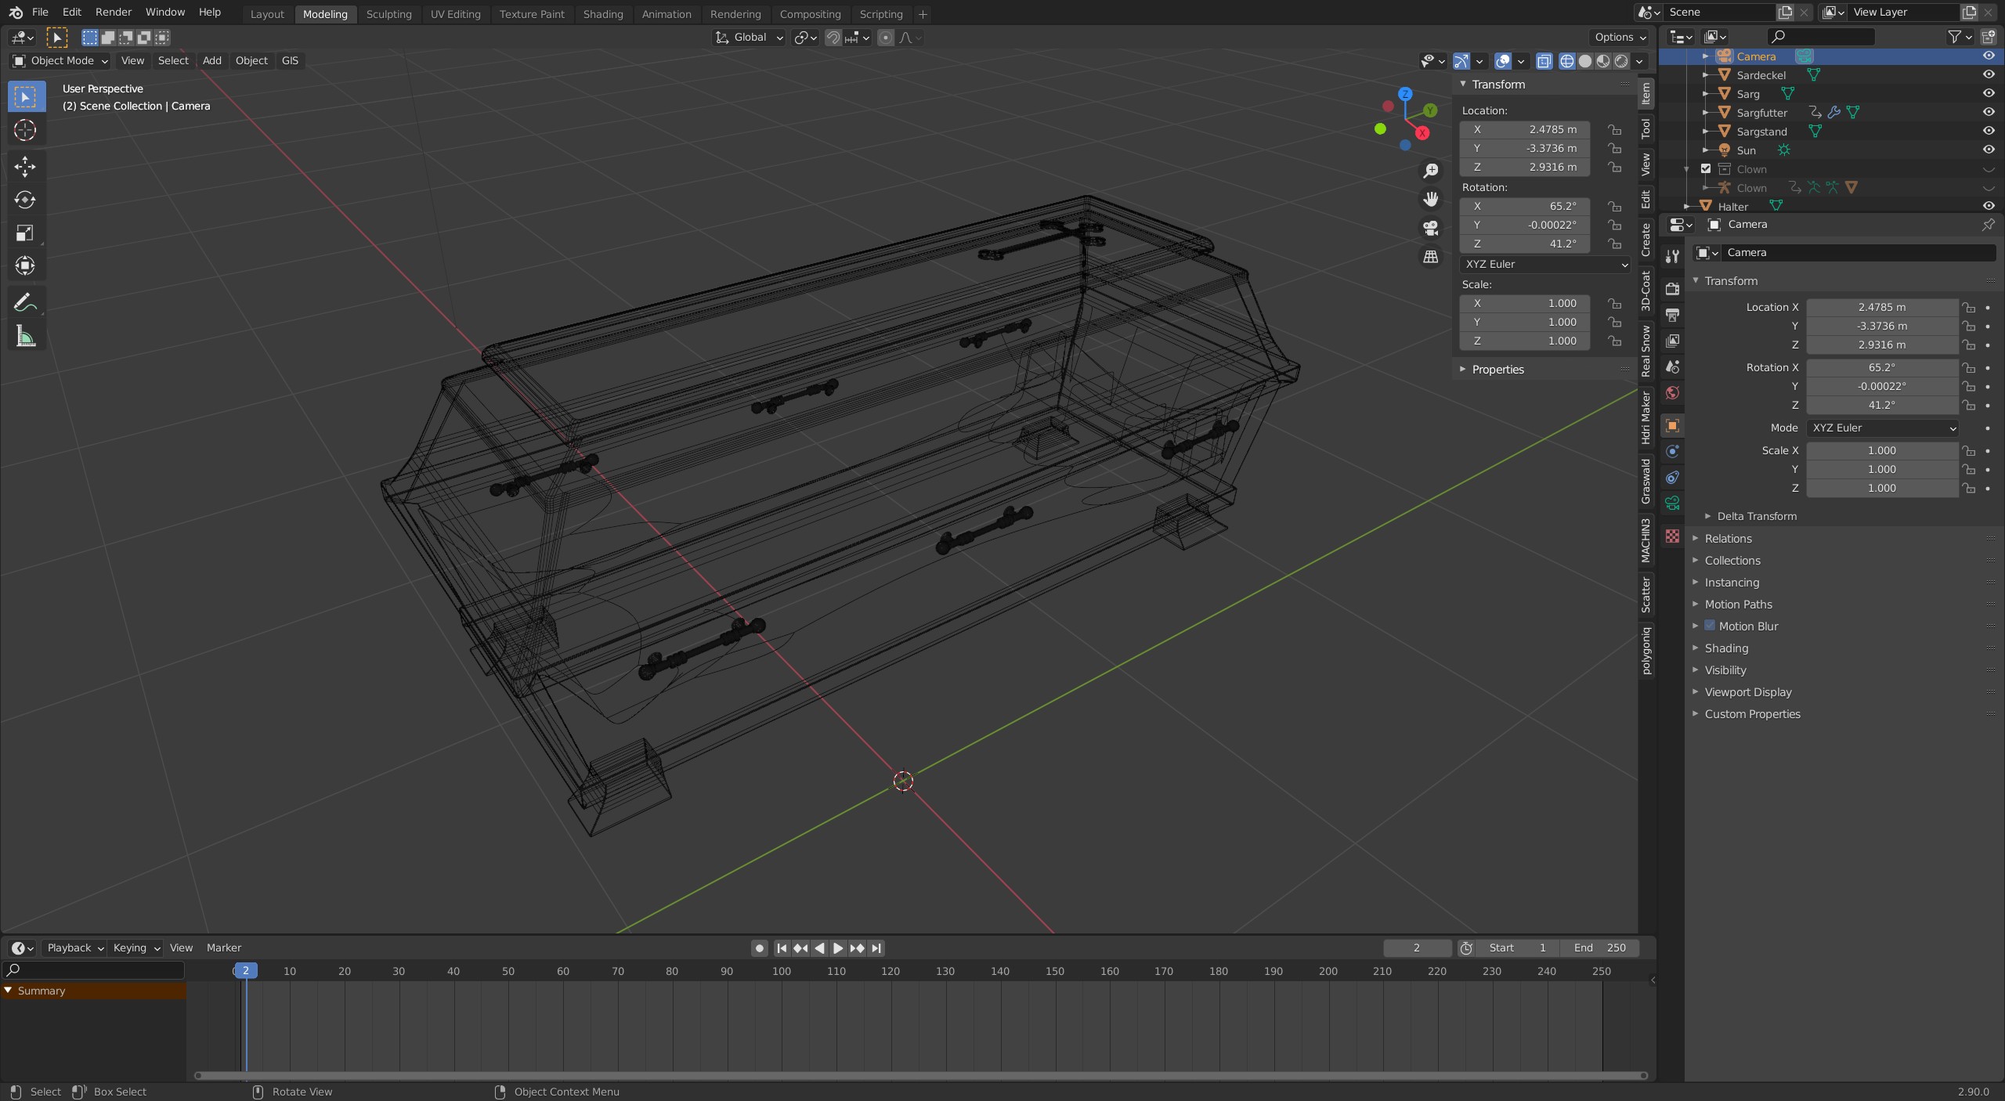Click frame 100 on the timeline
The height and width of the screenshot is (1101, 2005).
click(x=781, y=971)
